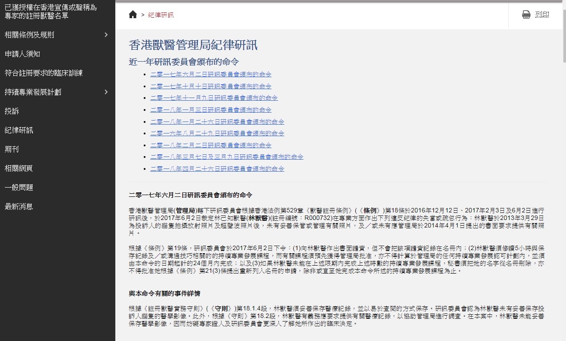Open the 二零一七年六月二日 order link
The image size is (566, 341).
211,74
